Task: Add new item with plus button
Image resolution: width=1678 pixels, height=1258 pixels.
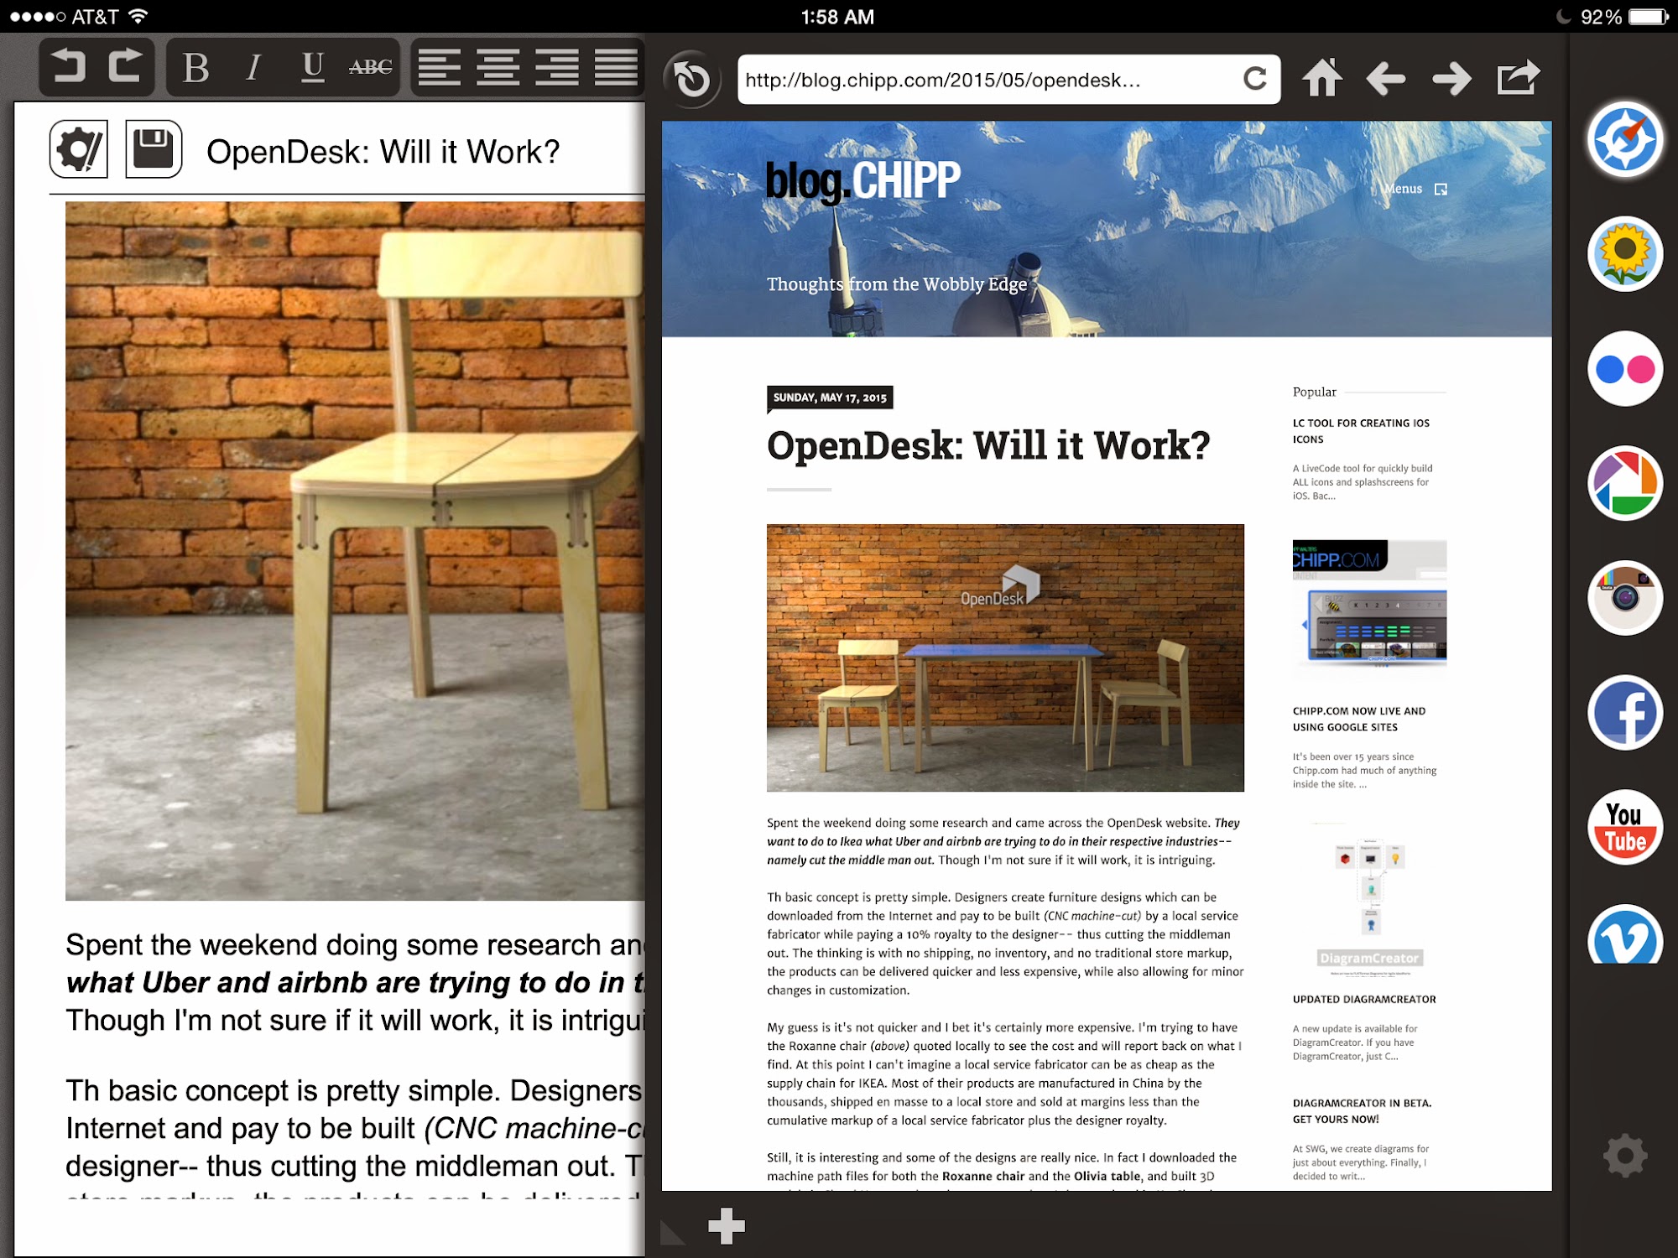Action: coord(726,1226)
